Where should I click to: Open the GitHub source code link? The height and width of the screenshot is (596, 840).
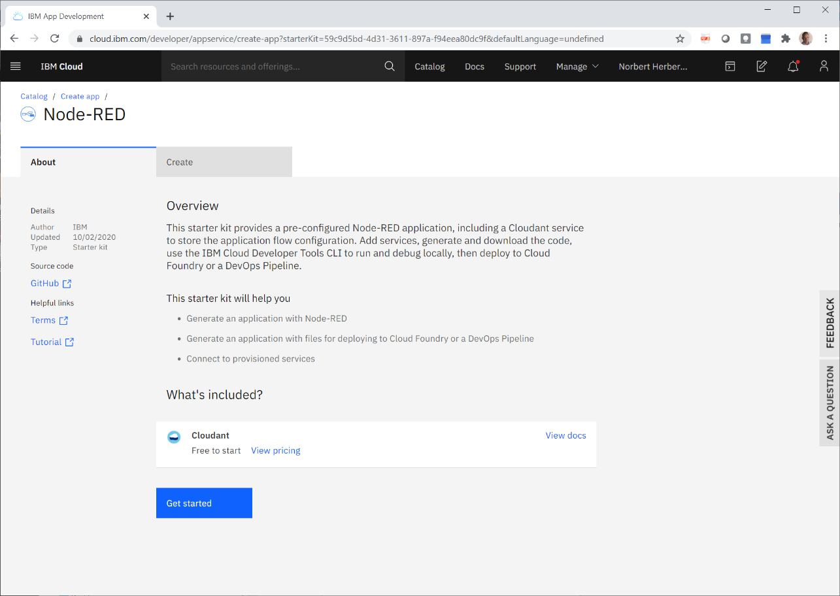44,283
